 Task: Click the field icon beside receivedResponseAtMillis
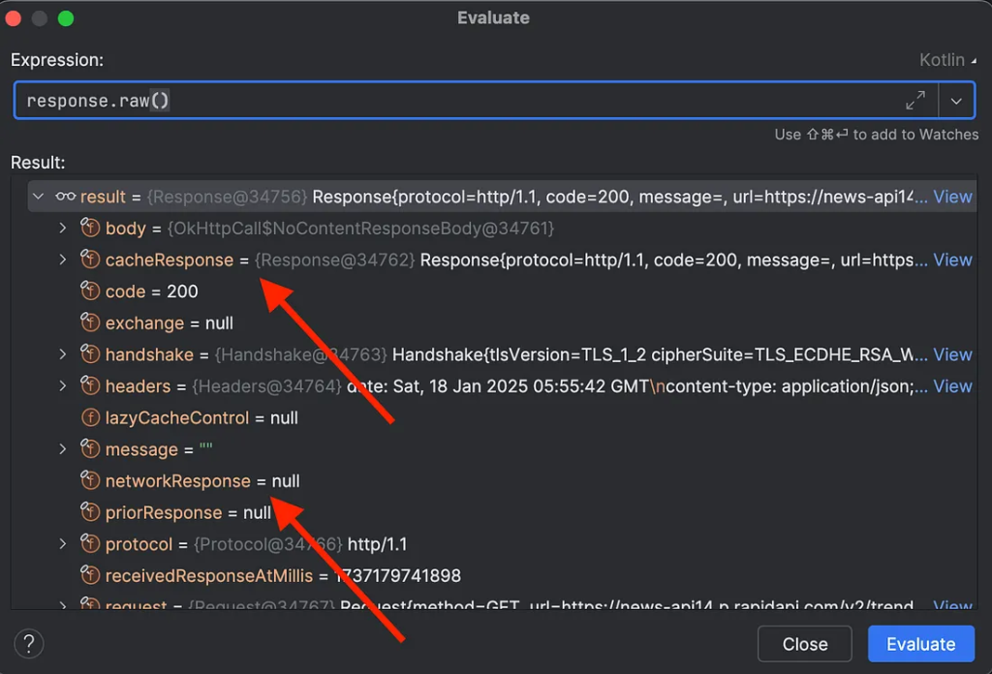tap(90, 576)
